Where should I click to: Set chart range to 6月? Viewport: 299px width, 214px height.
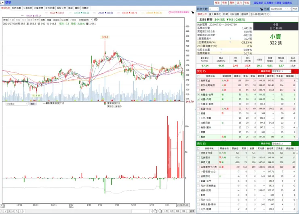[172, 211]
